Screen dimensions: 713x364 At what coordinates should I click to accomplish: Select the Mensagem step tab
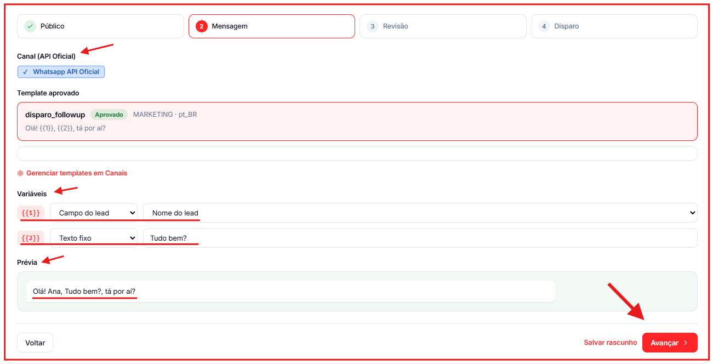(271, 26)
